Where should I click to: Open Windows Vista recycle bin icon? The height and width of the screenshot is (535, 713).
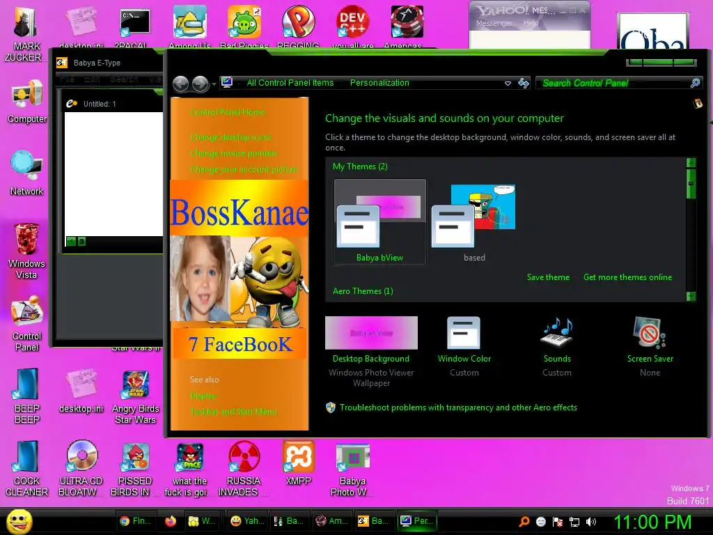pyautogui.click(x=27, y=251)
